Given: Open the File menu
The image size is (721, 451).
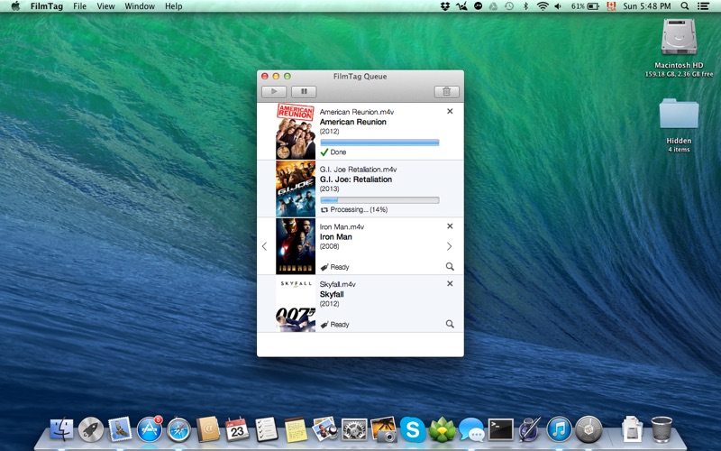Looking at the screenshot, I should (x=80, y=6).
